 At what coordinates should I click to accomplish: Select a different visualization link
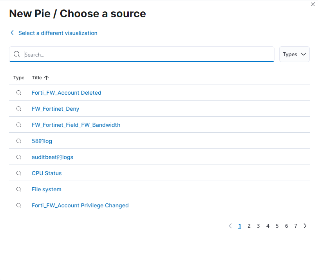(58, 33)
